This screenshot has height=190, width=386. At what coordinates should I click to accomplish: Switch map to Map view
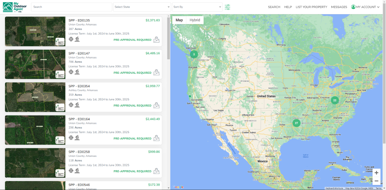[179, 20]
